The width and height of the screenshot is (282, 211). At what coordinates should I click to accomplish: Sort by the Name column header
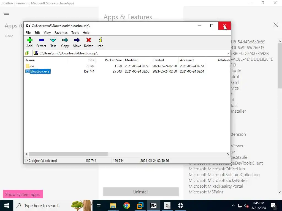click(46, 60)
